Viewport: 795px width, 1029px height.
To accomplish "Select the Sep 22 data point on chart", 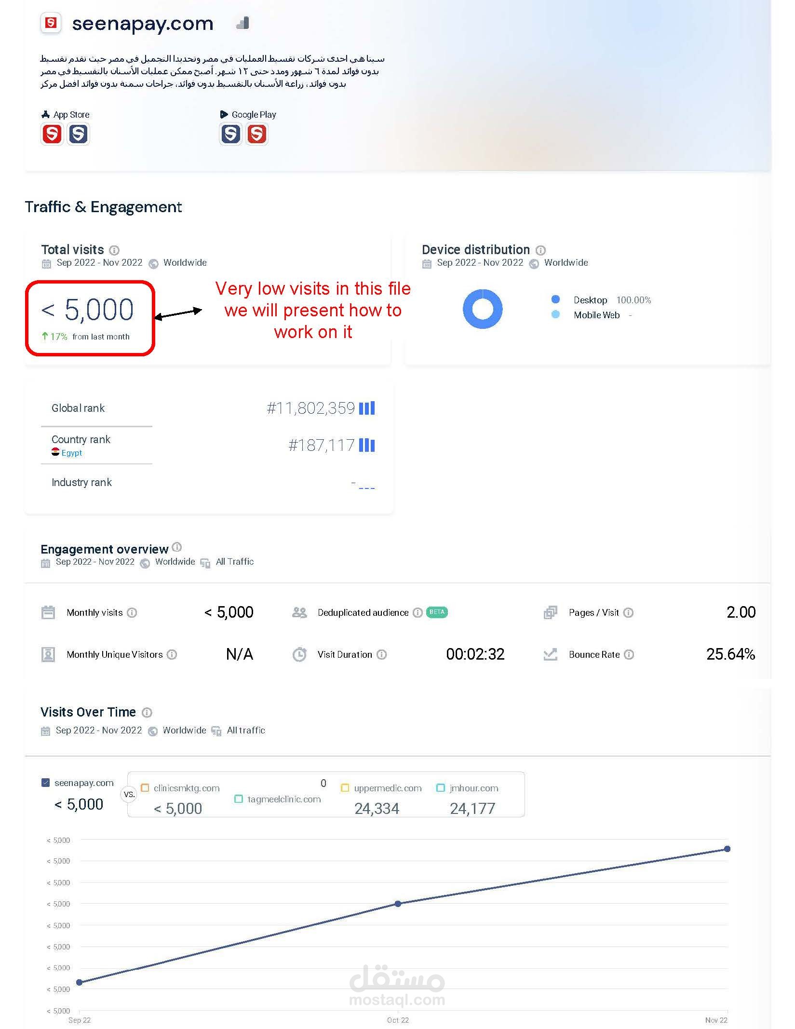I will (80, 982).
